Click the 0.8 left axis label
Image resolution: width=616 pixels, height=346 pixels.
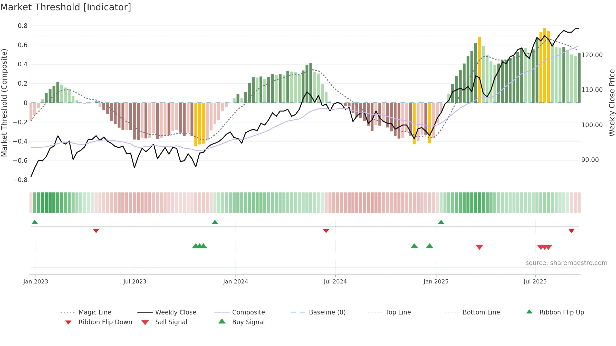tap(23, 26)
